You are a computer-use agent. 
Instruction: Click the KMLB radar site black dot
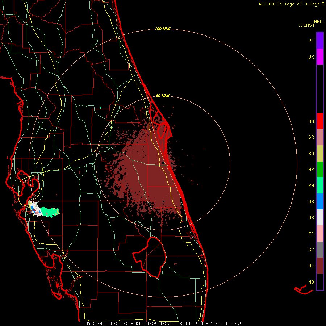[x=163, y=163]
